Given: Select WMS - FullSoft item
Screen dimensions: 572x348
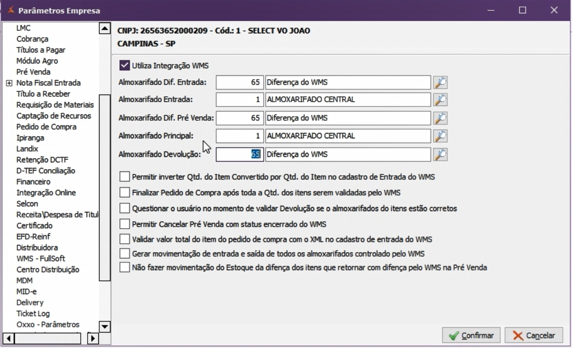Looking at the screenshot, I should click(41, 258).
